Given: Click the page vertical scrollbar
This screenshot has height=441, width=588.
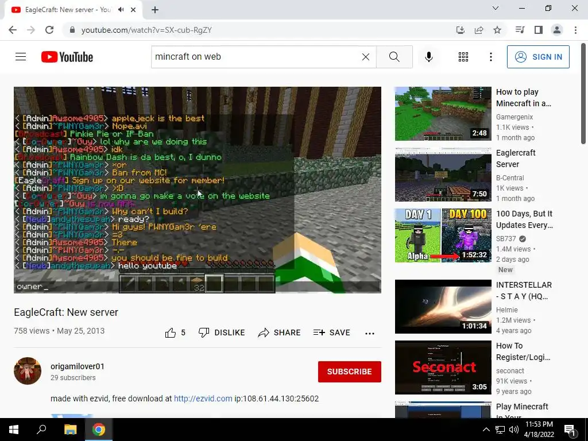Looking at the screenshot, I should [583, 94].
